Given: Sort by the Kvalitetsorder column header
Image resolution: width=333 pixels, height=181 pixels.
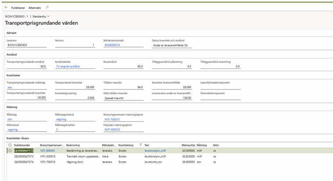Looking at the screenshot, I should click(23, 145).
